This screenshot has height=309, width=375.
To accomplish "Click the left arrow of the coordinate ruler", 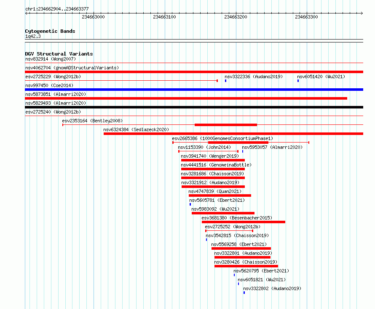I will pos(26,13).
